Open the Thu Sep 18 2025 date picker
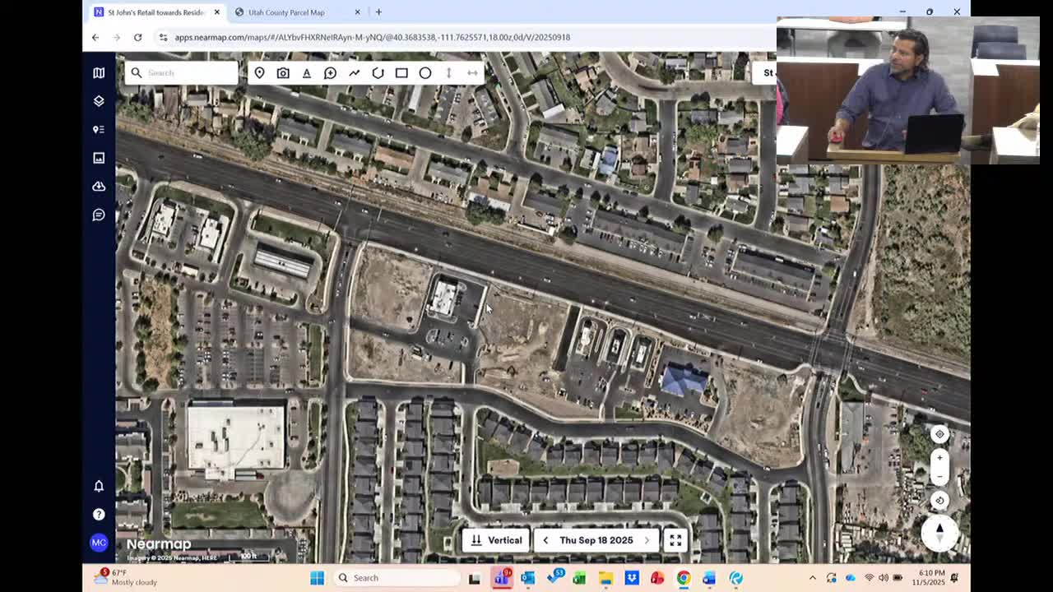 [x=596, y=540]
